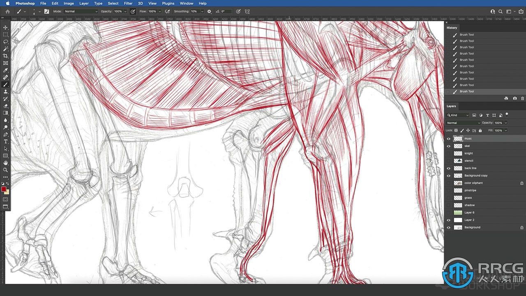Image resolution: width=526 pixels, height=296 pixels.
Task: Select the Gradient tool
Action: (x=6, y=113)
